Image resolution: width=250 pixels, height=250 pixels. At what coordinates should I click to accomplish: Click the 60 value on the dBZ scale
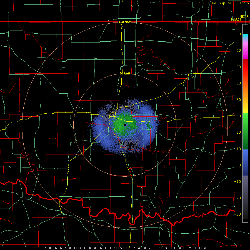239,67
